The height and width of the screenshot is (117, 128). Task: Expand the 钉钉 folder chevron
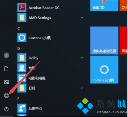[82, 88]
